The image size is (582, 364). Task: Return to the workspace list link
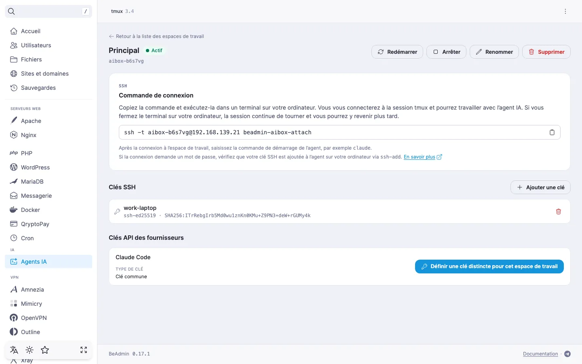[156, 36]
